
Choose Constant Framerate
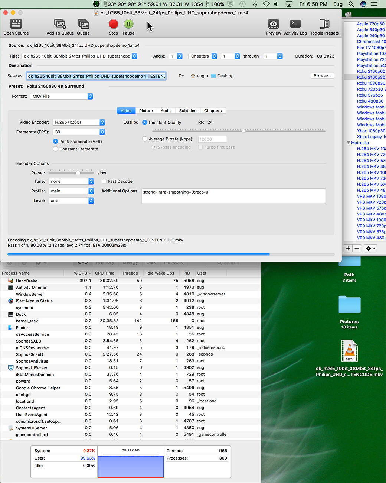55,149
